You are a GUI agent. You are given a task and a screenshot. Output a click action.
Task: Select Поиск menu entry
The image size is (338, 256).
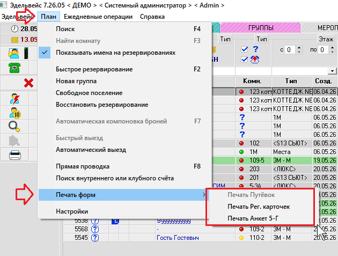(x=124, y=29)
